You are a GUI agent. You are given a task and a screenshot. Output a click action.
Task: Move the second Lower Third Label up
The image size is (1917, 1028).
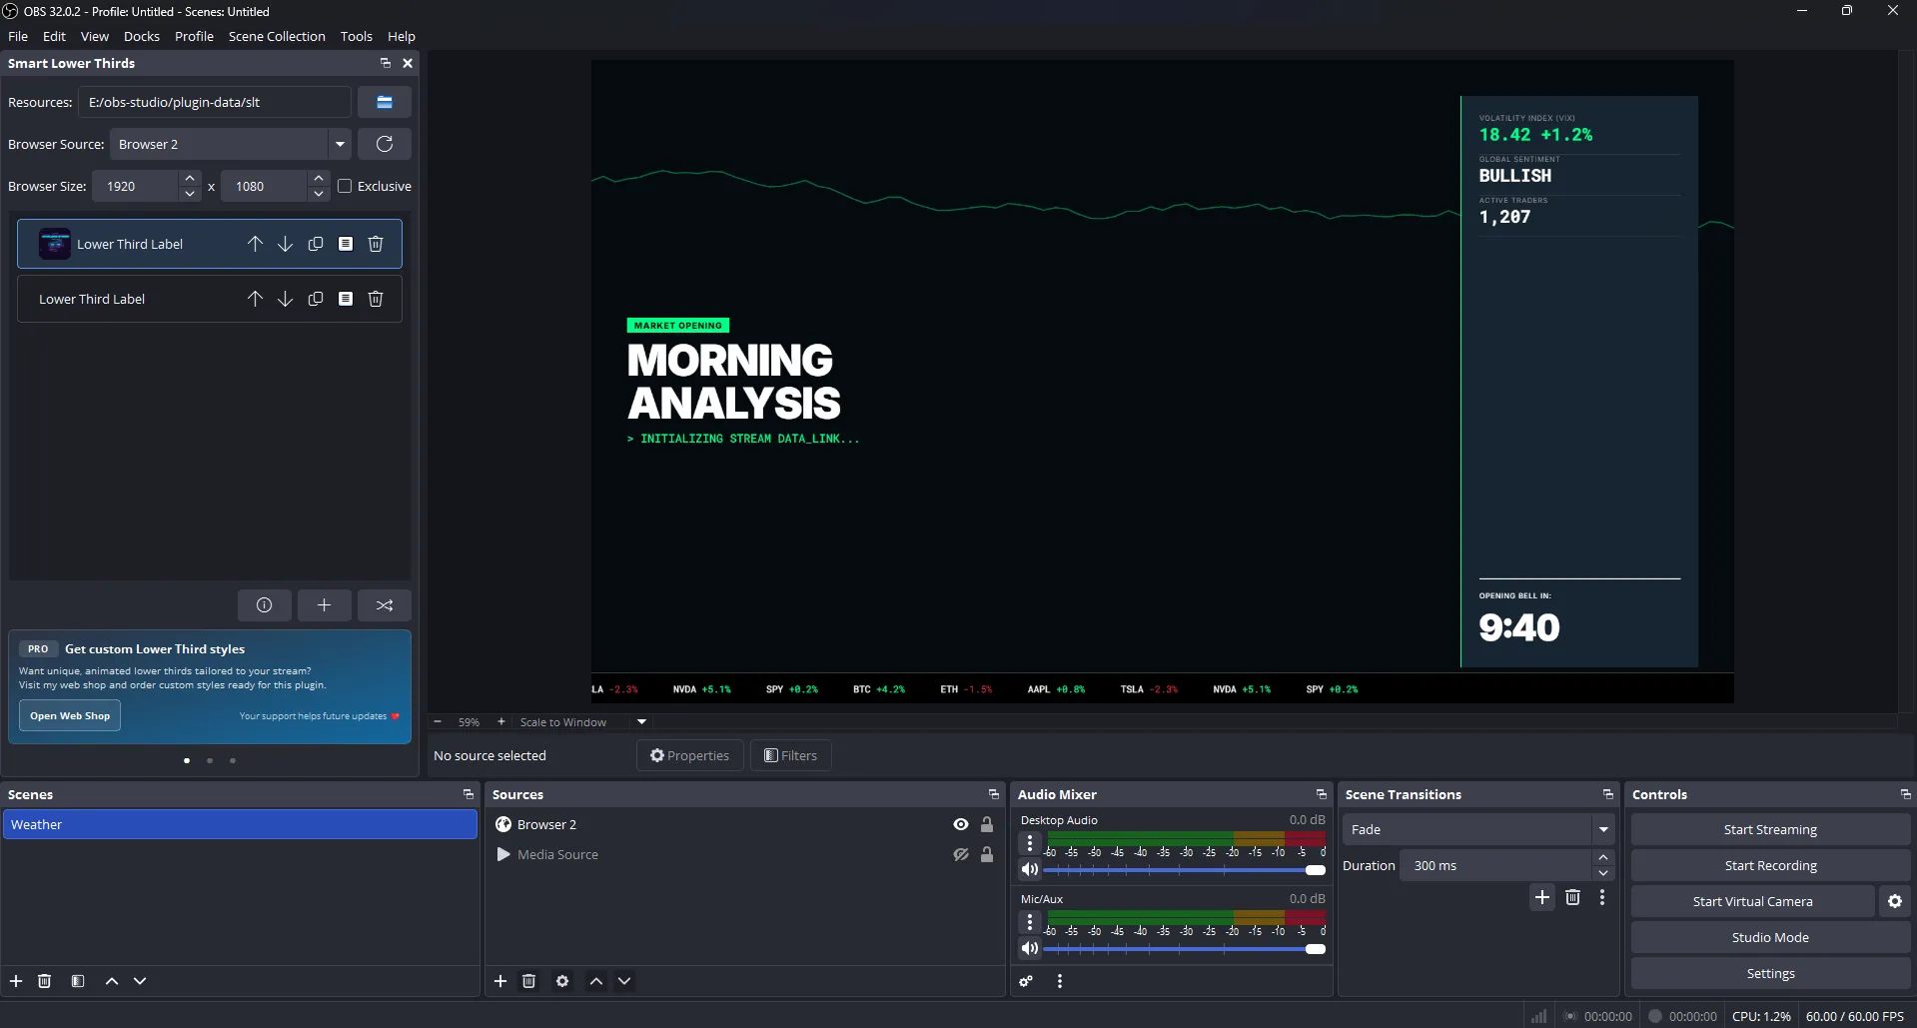[255, 298]
